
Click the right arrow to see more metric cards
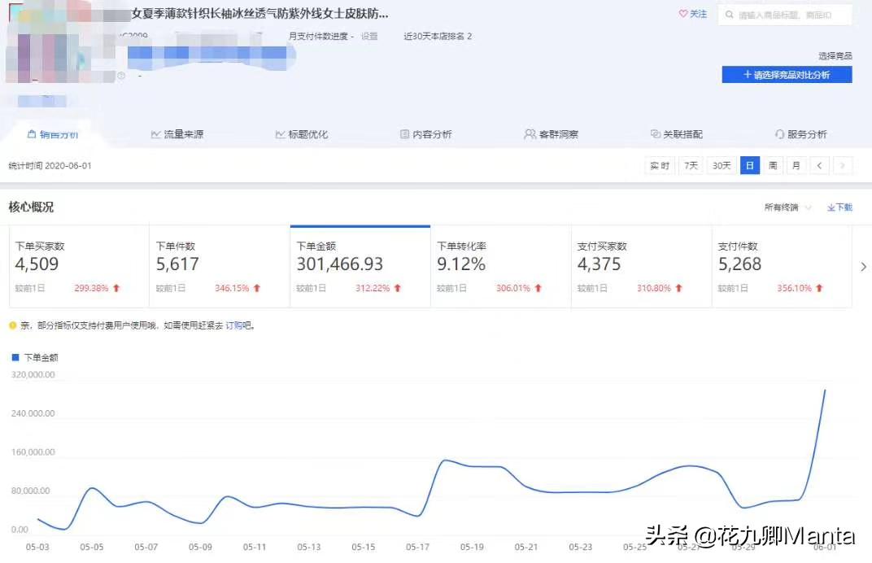click(862, 266)
